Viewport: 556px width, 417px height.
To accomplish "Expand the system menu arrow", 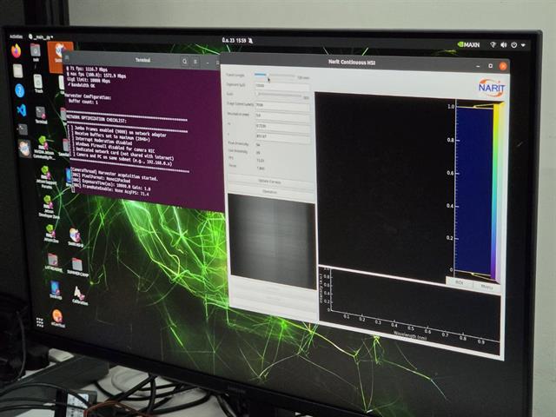I will coord(523,45).
